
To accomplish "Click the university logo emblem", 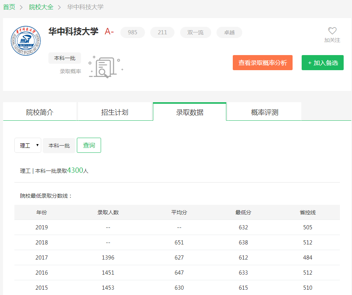I will pyautogui.click(x=26, y=40).
